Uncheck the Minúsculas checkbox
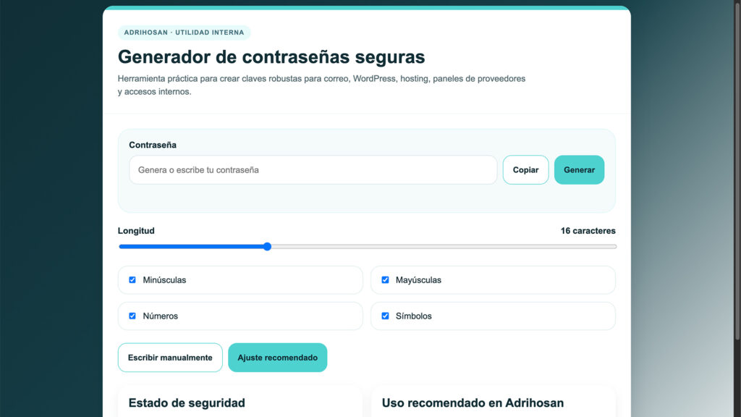The height and width of the screenshot is (417, 741). point(132,279)
